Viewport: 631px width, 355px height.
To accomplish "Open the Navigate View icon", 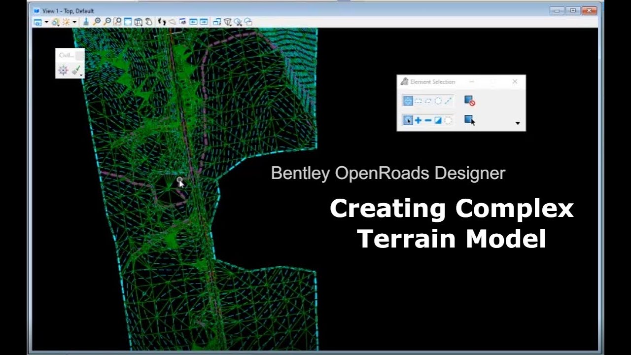I will pyautogui.click(x=182, y=22).
